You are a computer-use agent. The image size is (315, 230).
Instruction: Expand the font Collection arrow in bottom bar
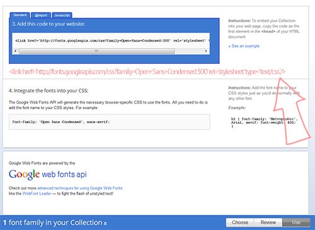pos(105,224)
